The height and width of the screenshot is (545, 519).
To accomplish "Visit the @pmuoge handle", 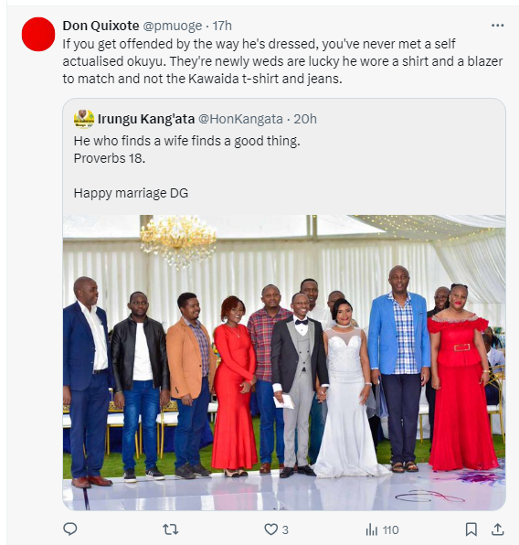I will [x=173, y=26].
